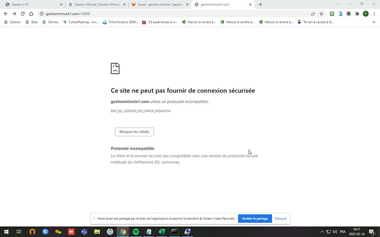Switch to the Gestion | CP tab
The image size is (380, 237).
33,4
